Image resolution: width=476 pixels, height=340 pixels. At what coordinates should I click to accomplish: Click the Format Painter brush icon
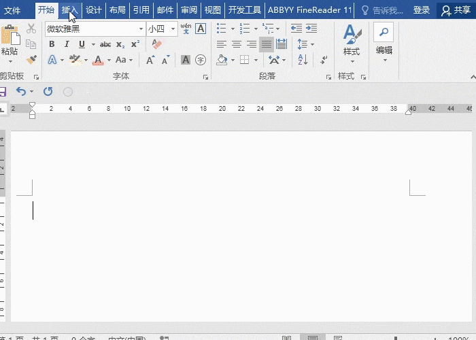click(x=31, y=60)
